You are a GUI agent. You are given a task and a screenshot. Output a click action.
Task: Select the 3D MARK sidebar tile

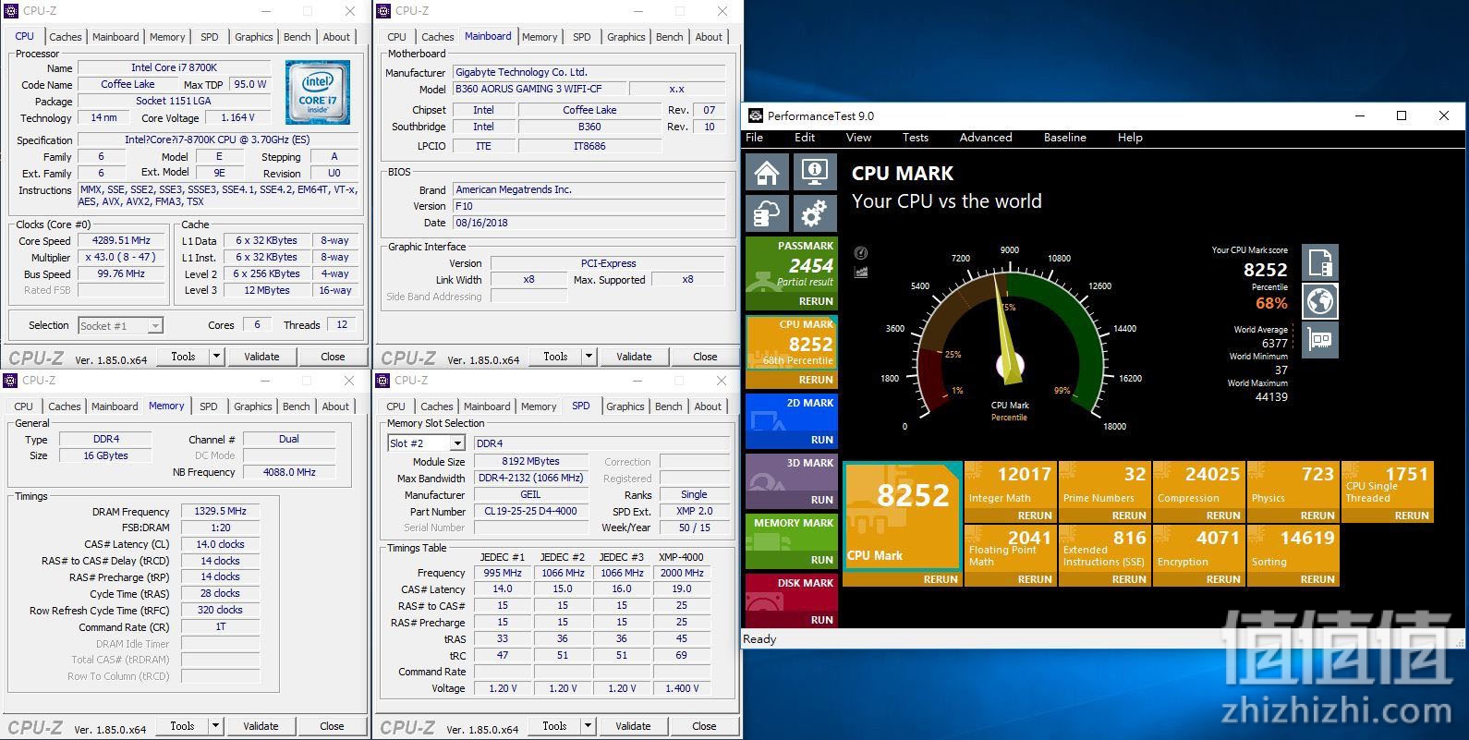pos(792,481)
